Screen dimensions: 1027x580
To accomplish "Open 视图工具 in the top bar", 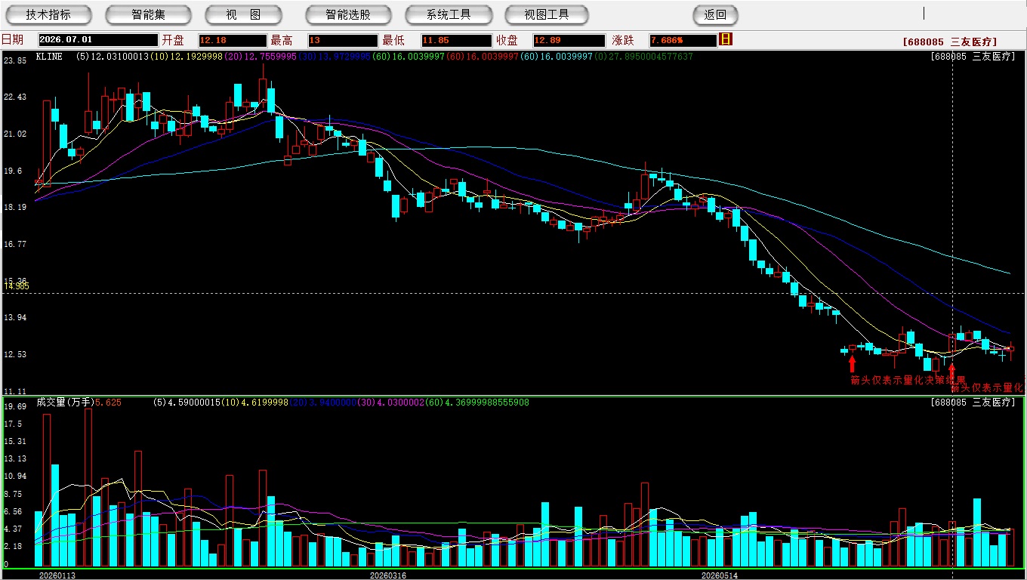I will tap(548, 14).
